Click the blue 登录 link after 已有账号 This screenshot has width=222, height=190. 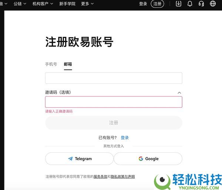pyautogui.click(x=125, y=138)
